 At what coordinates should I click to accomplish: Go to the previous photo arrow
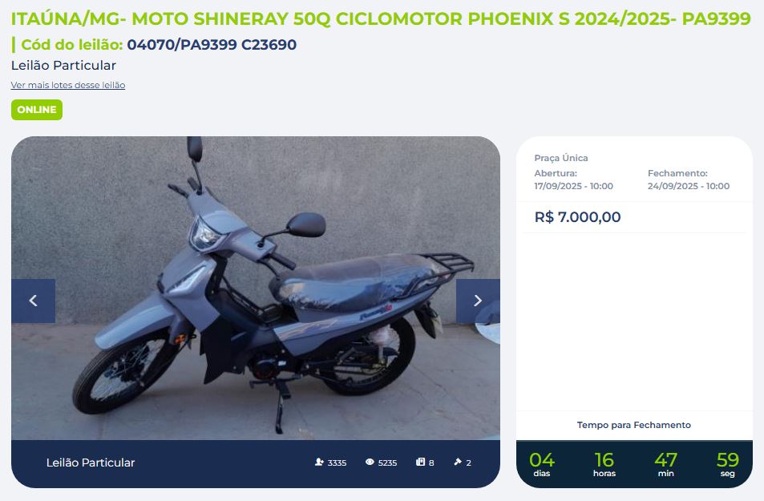coord(33,301)
